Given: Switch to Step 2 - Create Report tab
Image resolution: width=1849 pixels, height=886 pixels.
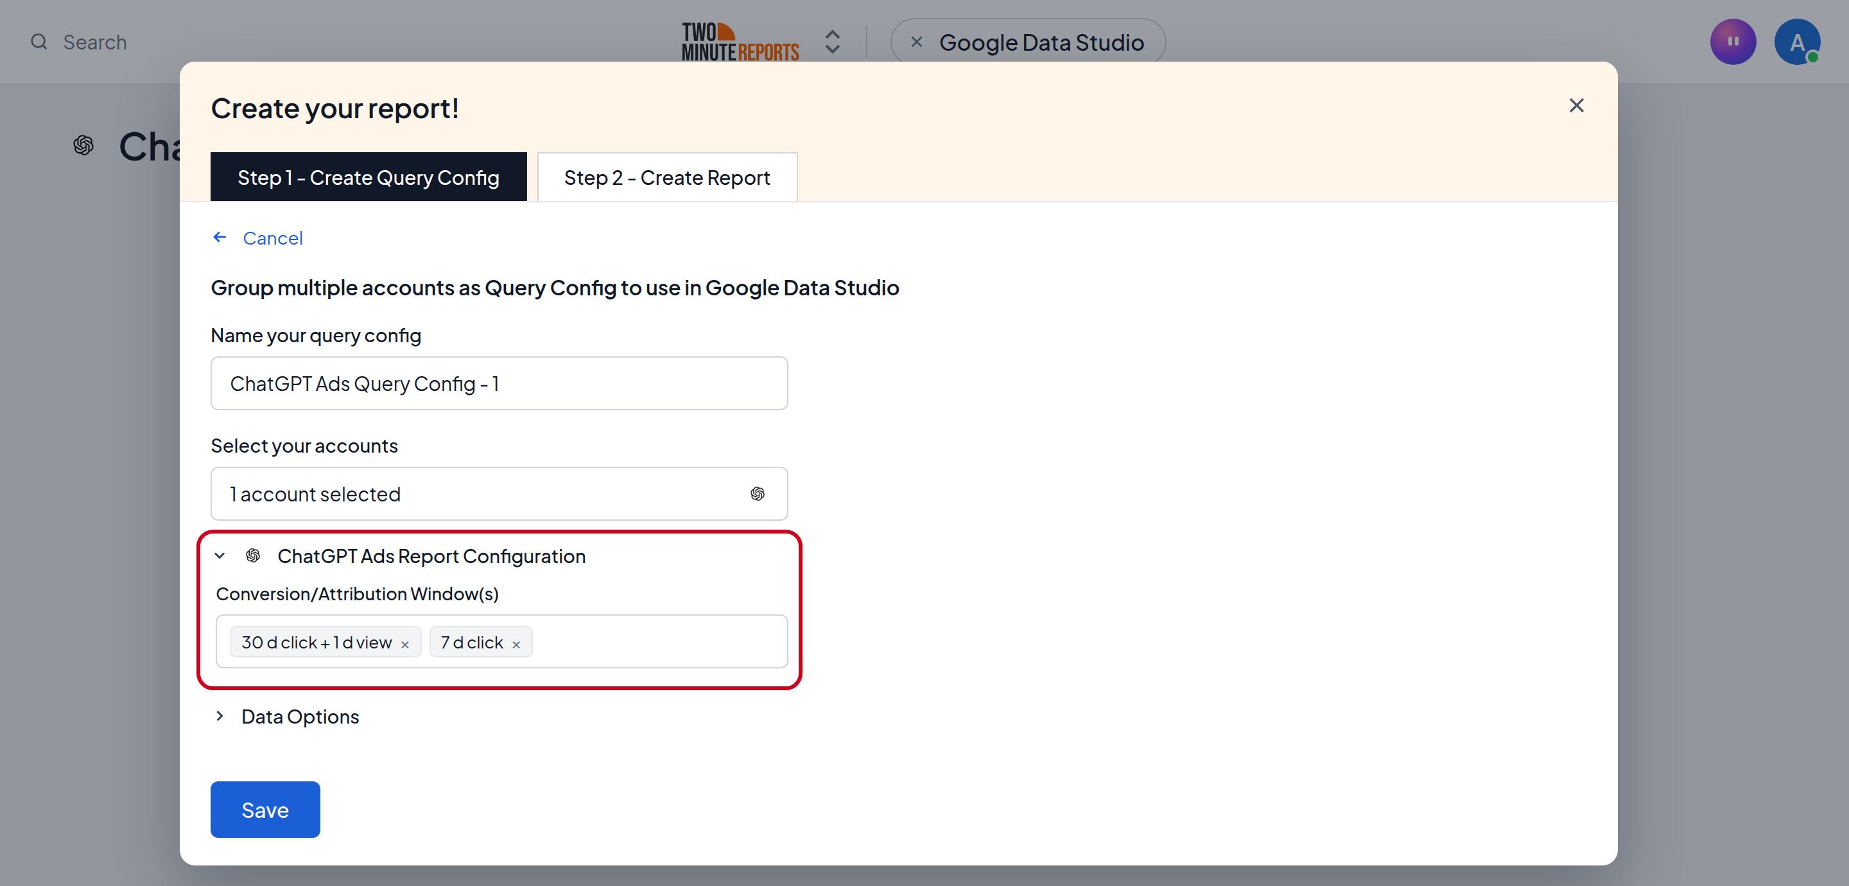Looking at the screenshot, I should pyautogui.click(x=667, y=177).
